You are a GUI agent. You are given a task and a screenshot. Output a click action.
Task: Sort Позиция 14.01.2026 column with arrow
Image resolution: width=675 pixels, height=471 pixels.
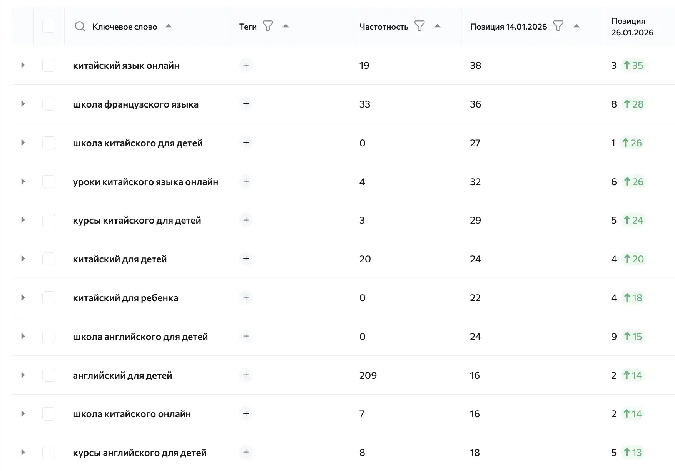tap(576, 26)
